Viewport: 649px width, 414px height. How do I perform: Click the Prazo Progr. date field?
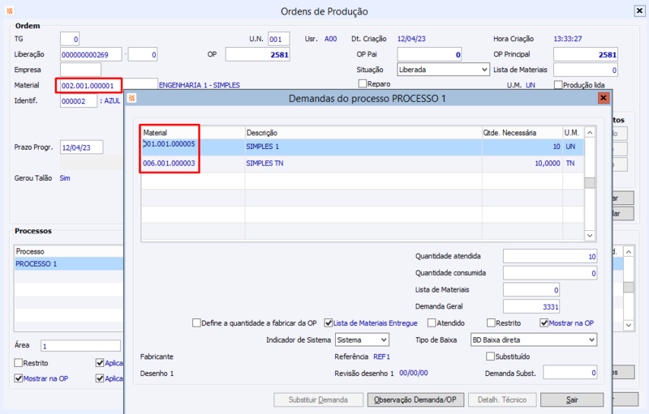[x=82, y=147]
